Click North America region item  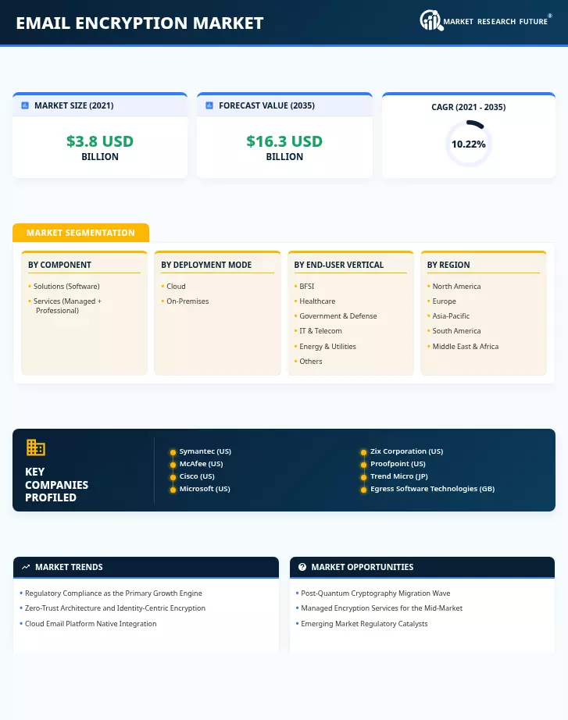coord(456,287)
